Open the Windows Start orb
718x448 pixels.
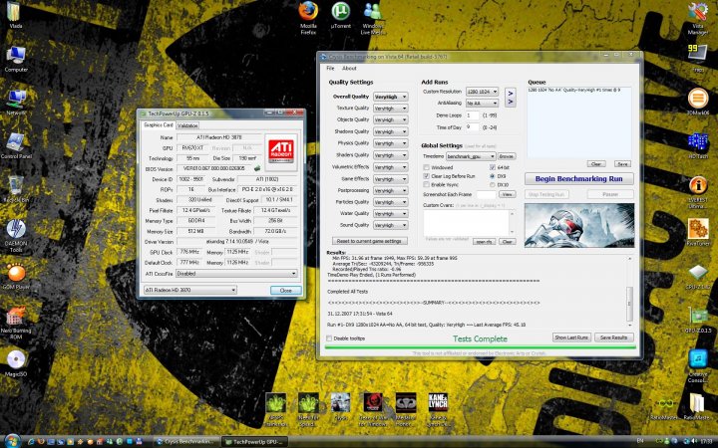[11, 441]
